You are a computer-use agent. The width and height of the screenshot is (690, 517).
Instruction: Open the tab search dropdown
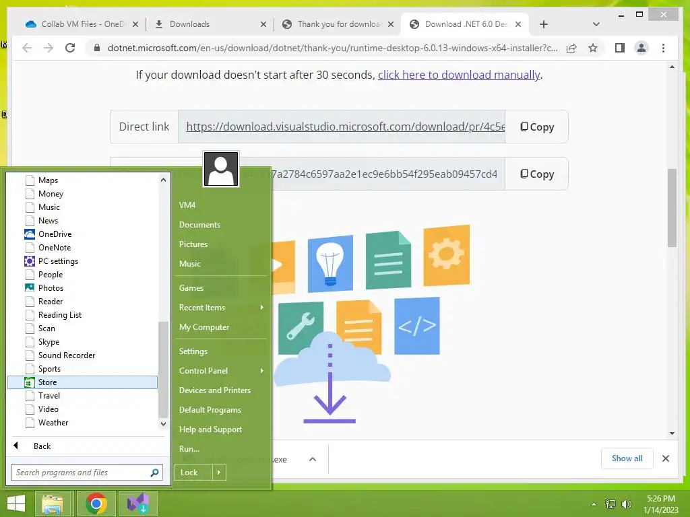596,24
